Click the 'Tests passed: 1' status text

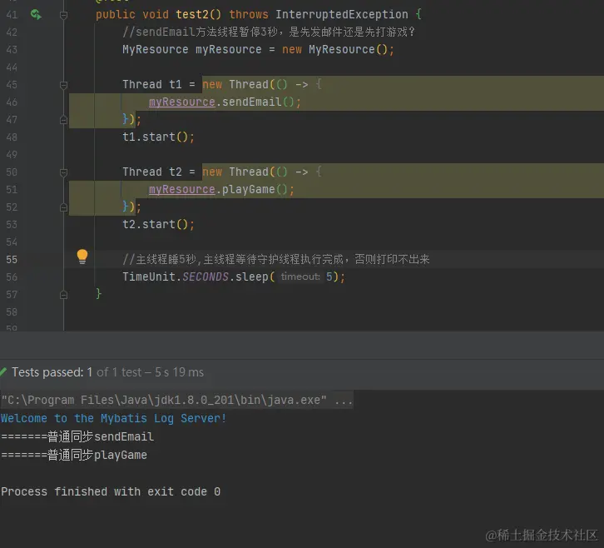tap(52, 372)
